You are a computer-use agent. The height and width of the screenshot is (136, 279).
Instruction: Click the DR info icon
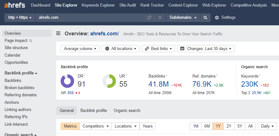[x=85, y=75]
